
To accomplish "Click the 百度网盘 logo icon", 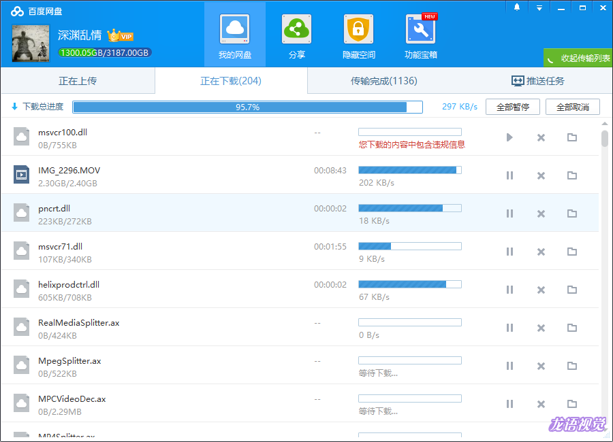I will (17, 11).
